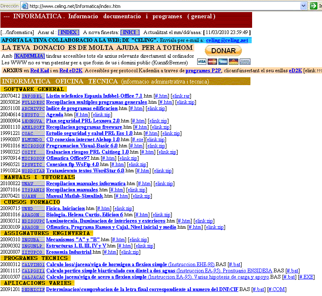Click the SOFTWARE GENERAL heading text

pos(34,89)
